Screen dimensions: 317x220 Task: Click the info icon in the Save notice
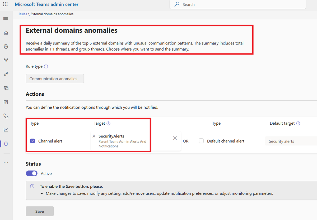[x=32, y=186]
